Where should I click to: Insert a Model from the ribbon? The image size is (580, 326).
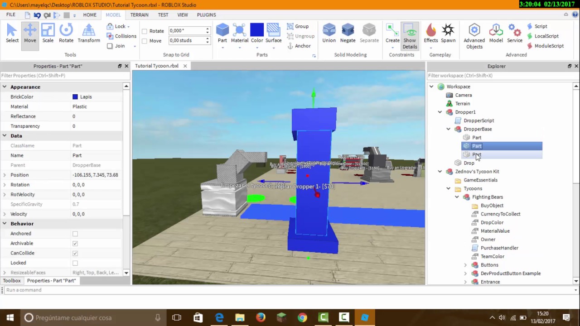496,34
